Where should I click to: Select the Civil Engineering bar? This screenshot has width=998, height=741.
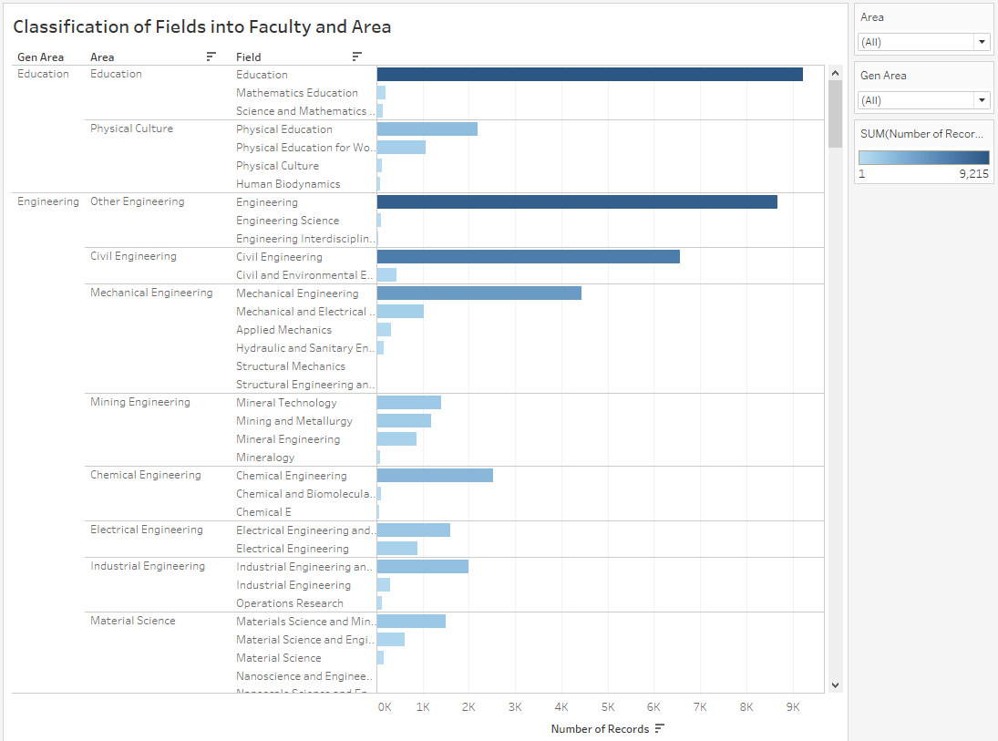(529, 257)
